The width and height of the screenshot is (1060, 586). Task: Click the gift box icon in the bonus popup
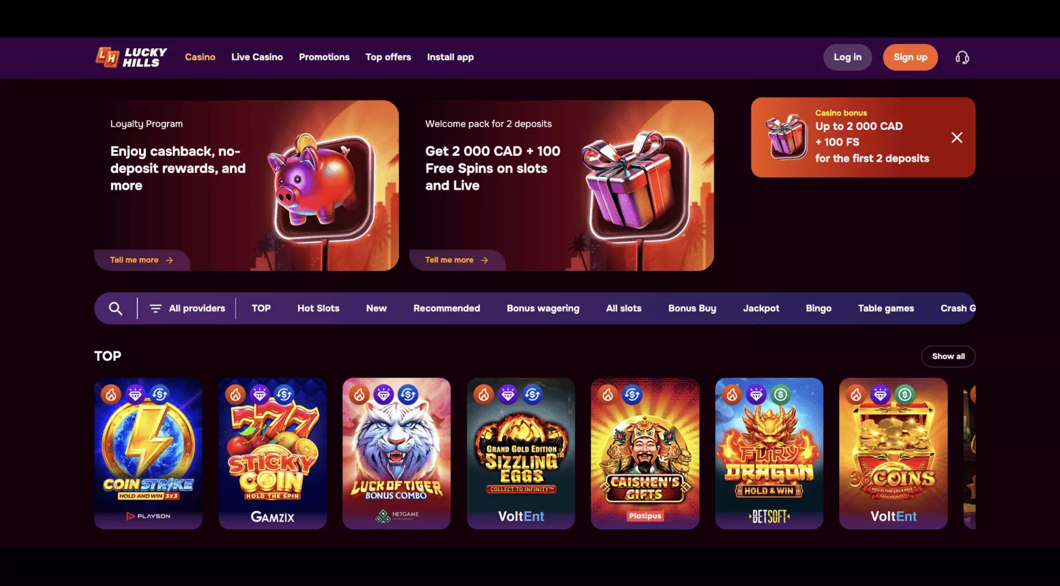787,136
